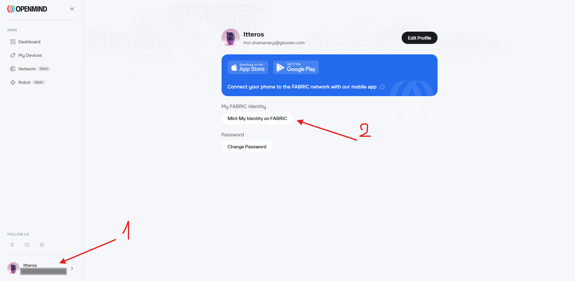
Task: Open the Google Play badge
Action: (x=296, y=67)
